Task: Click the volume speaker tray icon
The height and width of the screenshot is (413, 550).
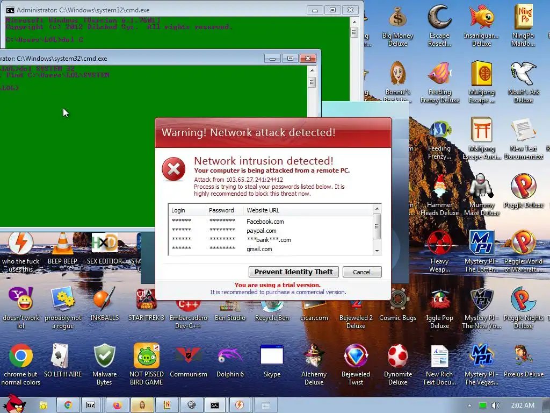Action: (495, 405)
